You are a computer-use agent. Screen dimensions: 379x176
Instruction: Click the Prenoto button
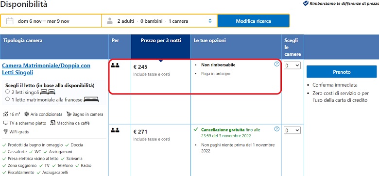pyautogui.click(x=342, y=72)
